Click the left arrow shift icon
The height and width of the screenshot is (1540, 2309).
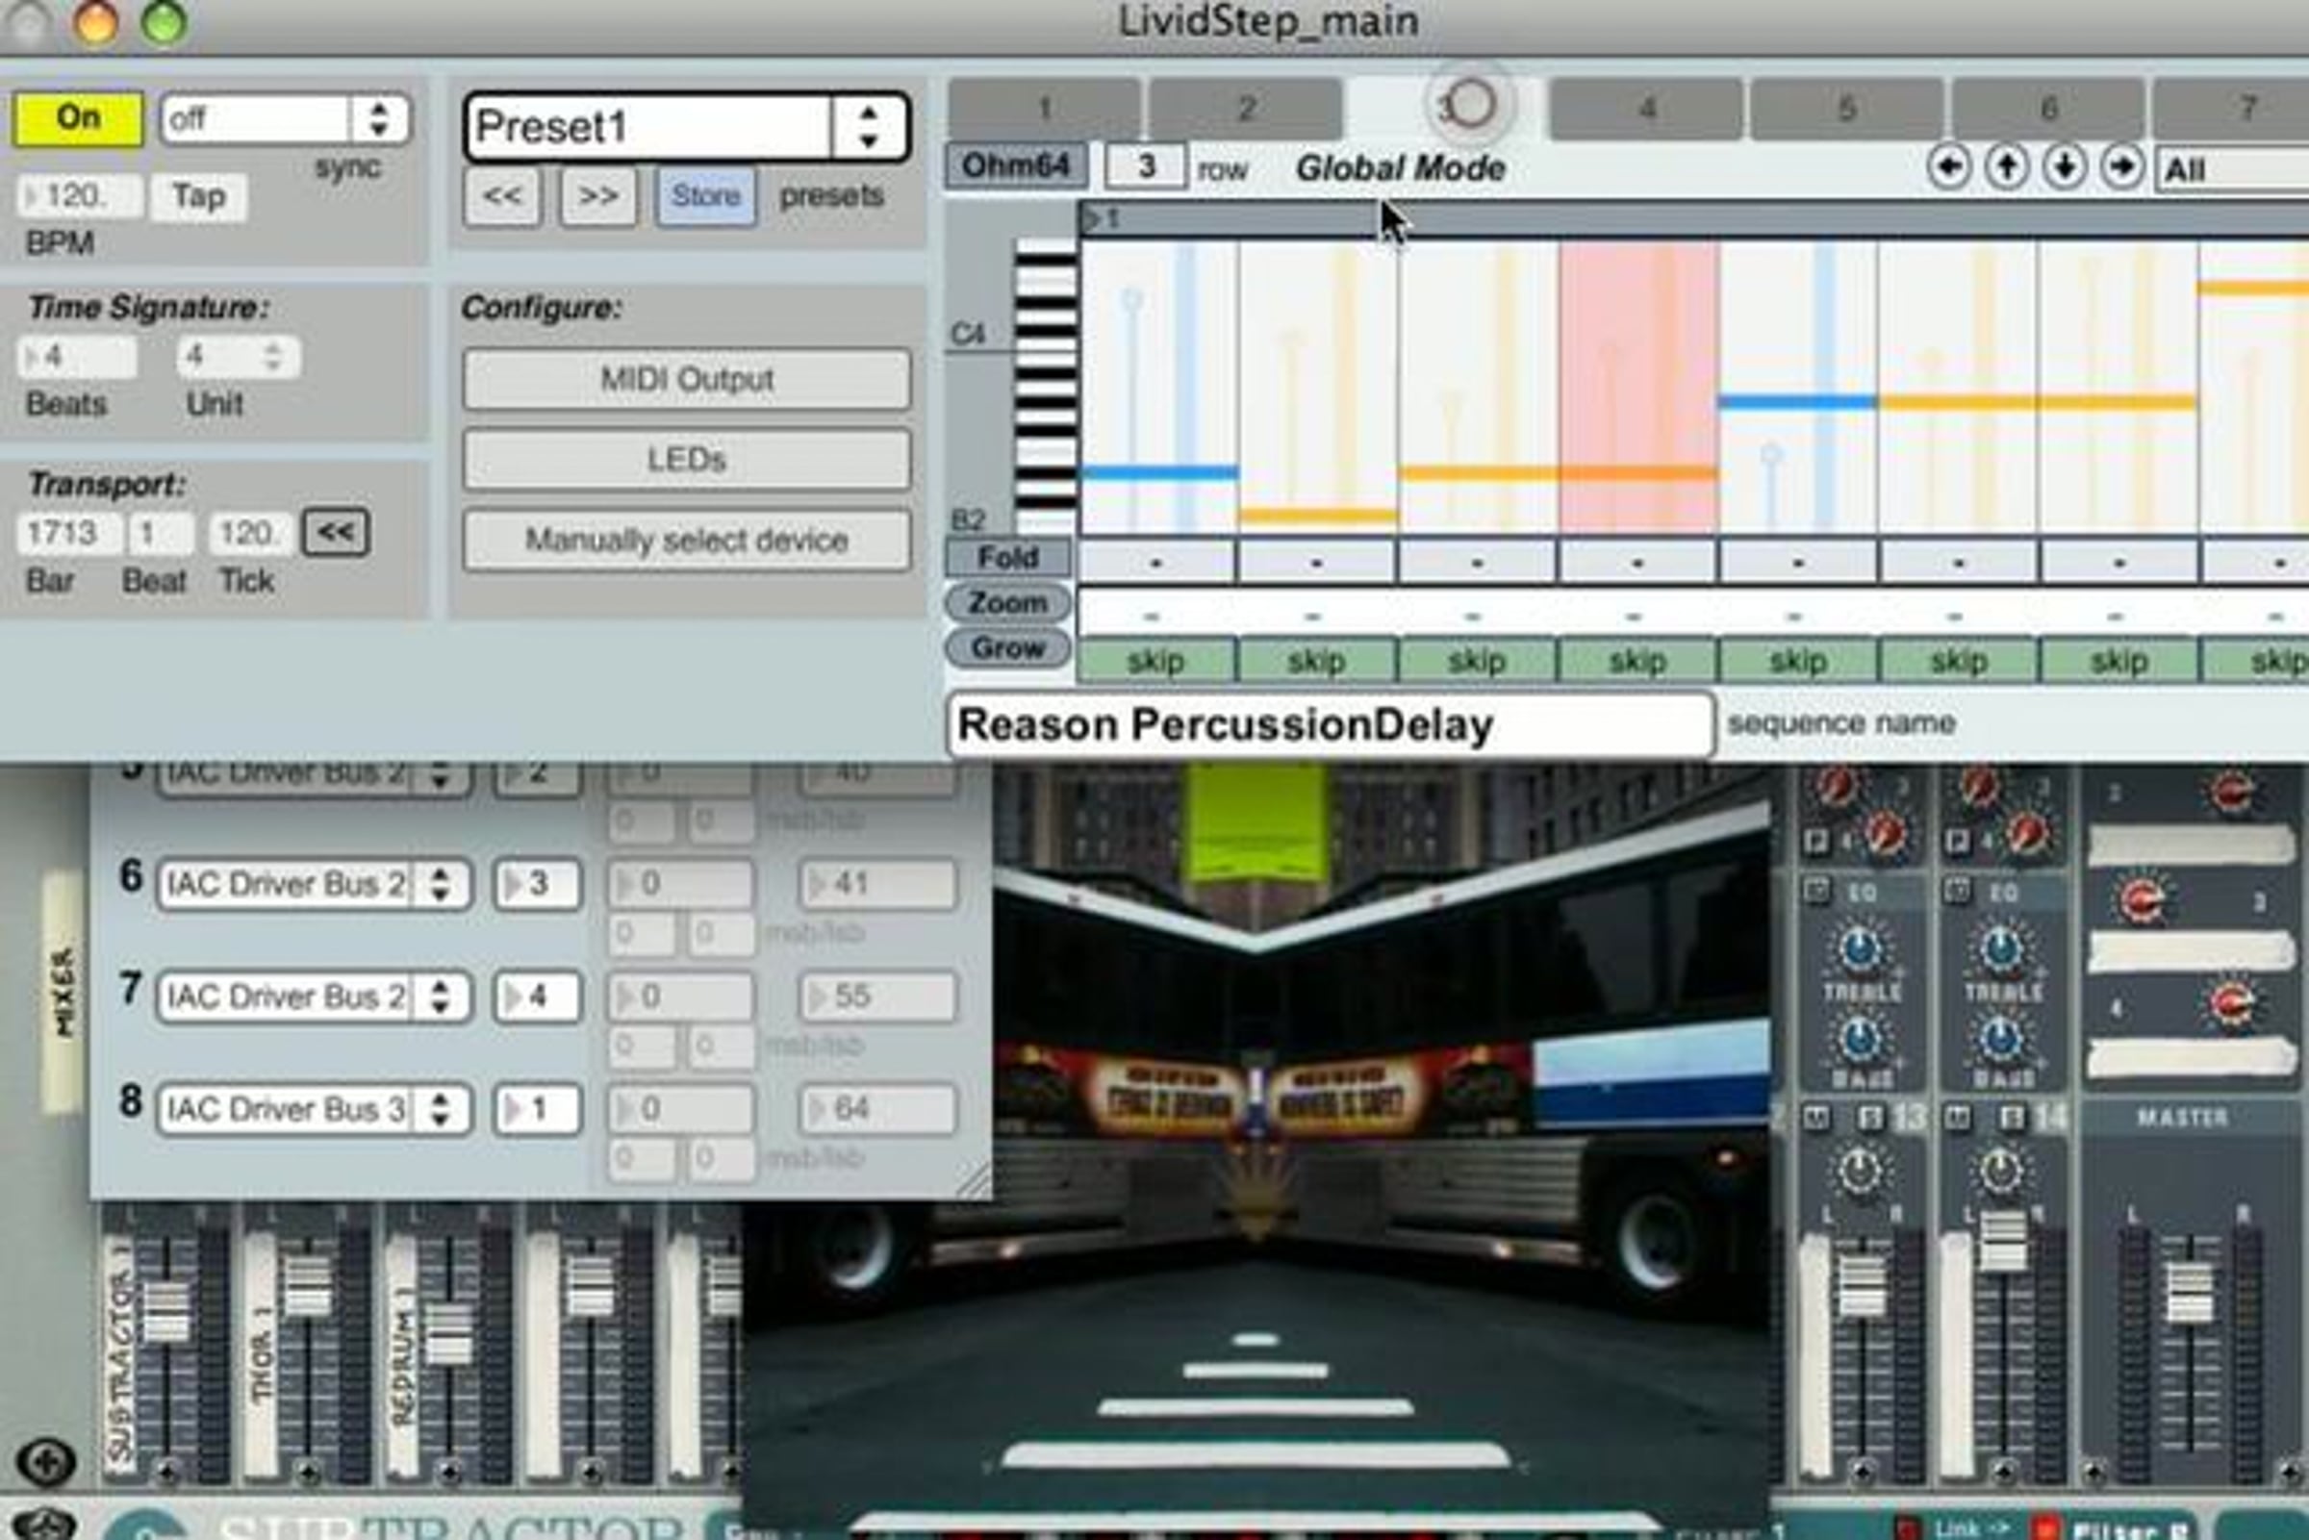(x=1948, y=167)
